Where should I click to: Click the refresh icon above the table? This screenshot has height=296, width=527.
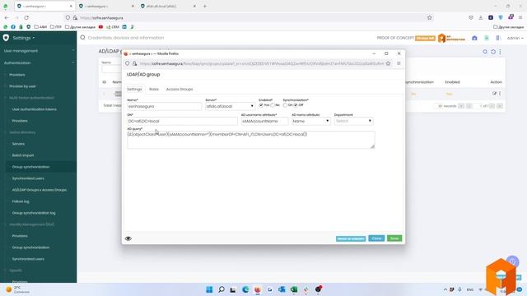pos(493,52)
